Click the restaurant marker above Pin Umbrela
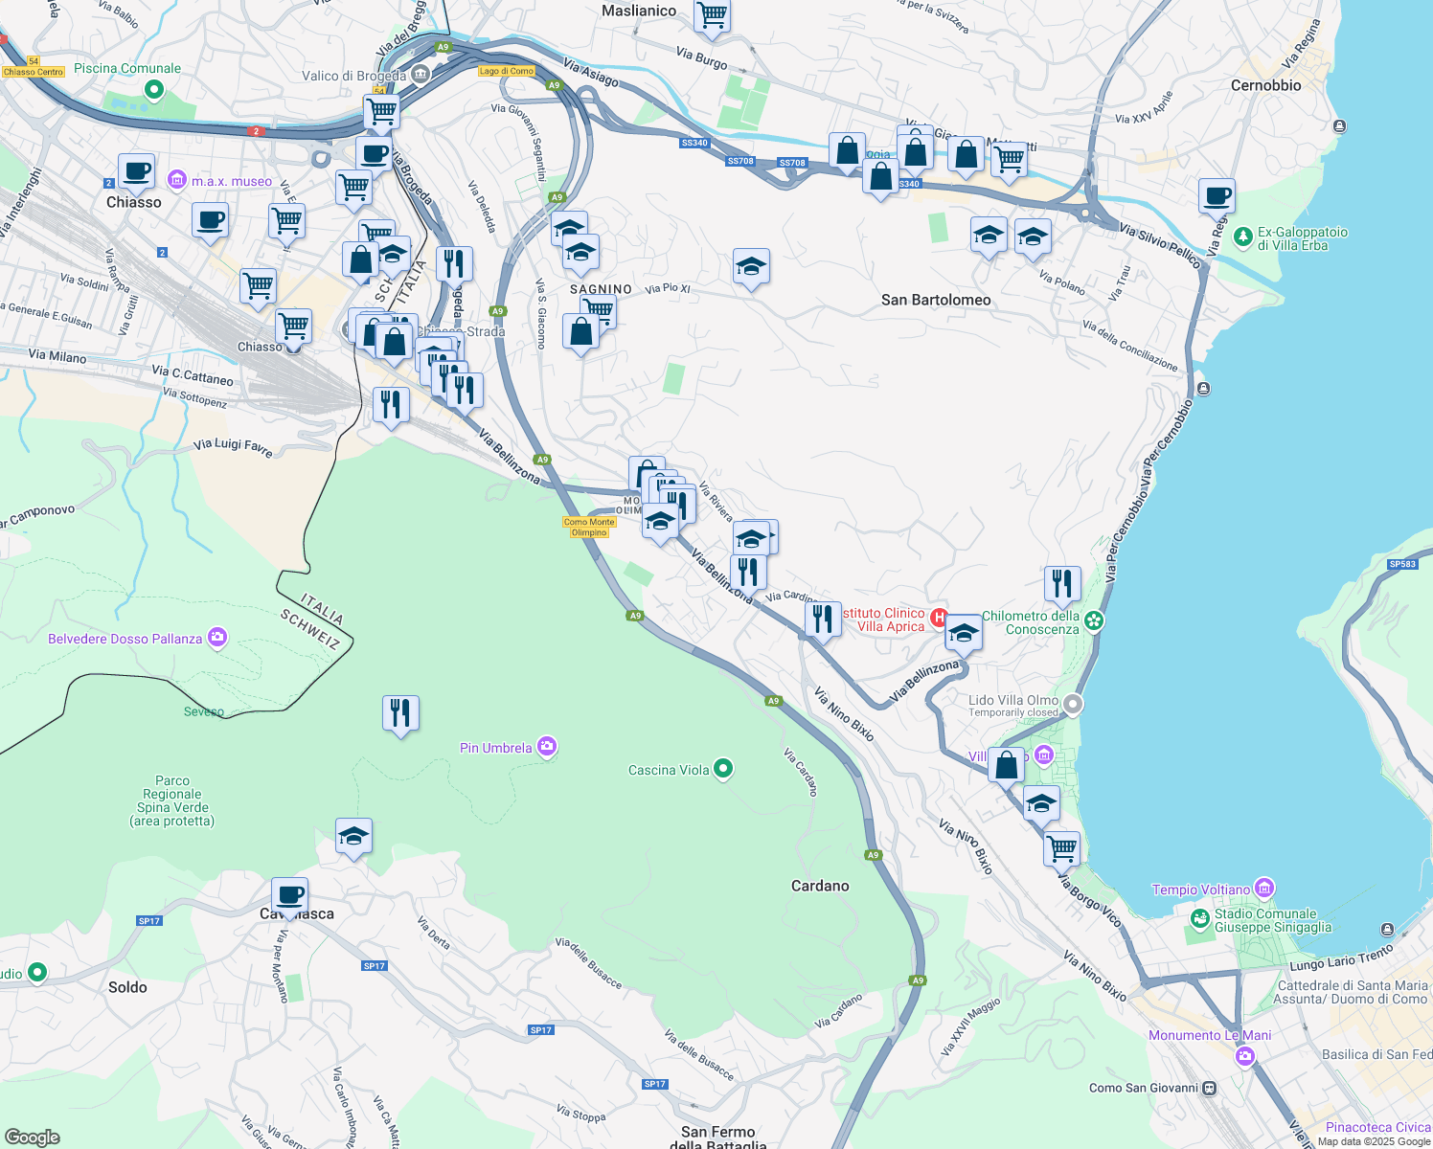The width and height of the screenshot is (1433, 1149). coord(400,713)
